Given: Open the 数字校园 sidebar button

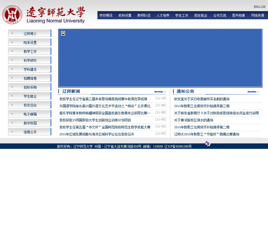Looking at the screenshot, I should (30, 123).
